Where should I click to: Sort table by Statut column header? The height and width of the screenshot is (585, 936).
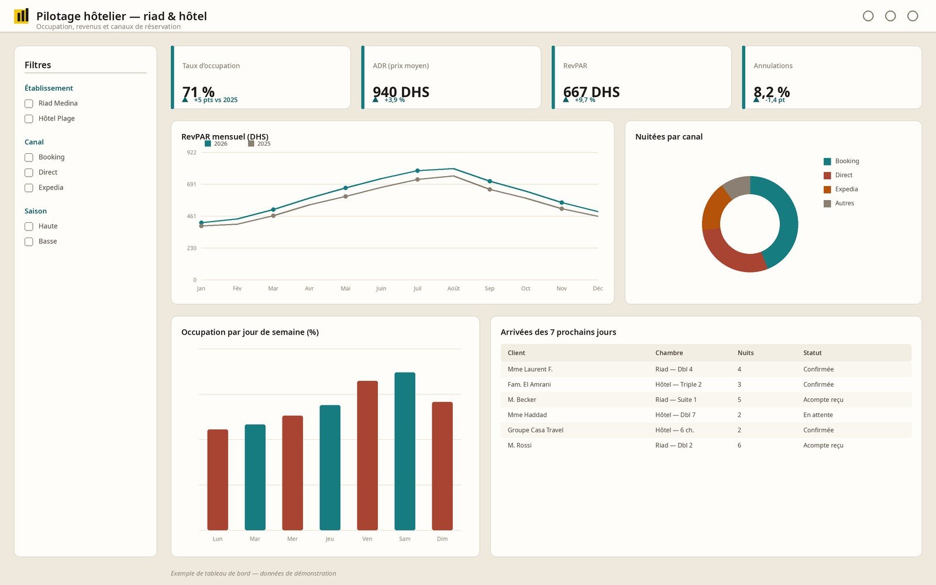pyautogui.click(x=812, y=353)
